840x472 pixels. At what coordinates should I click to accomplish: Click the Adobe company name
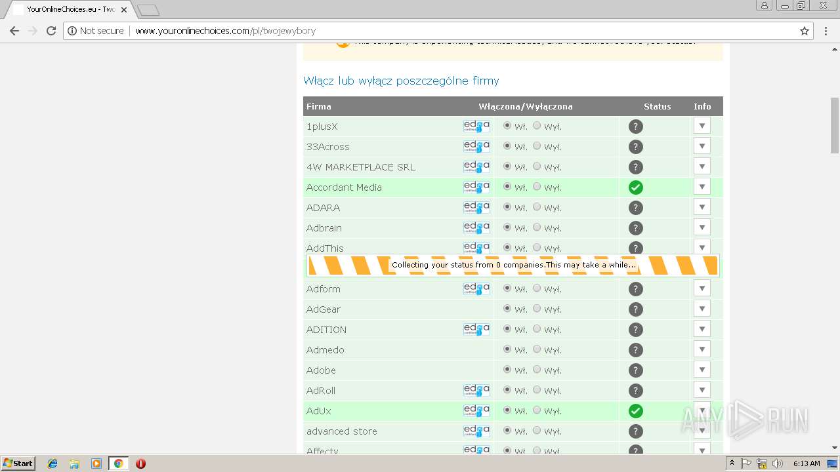click(x=321, y=370)
